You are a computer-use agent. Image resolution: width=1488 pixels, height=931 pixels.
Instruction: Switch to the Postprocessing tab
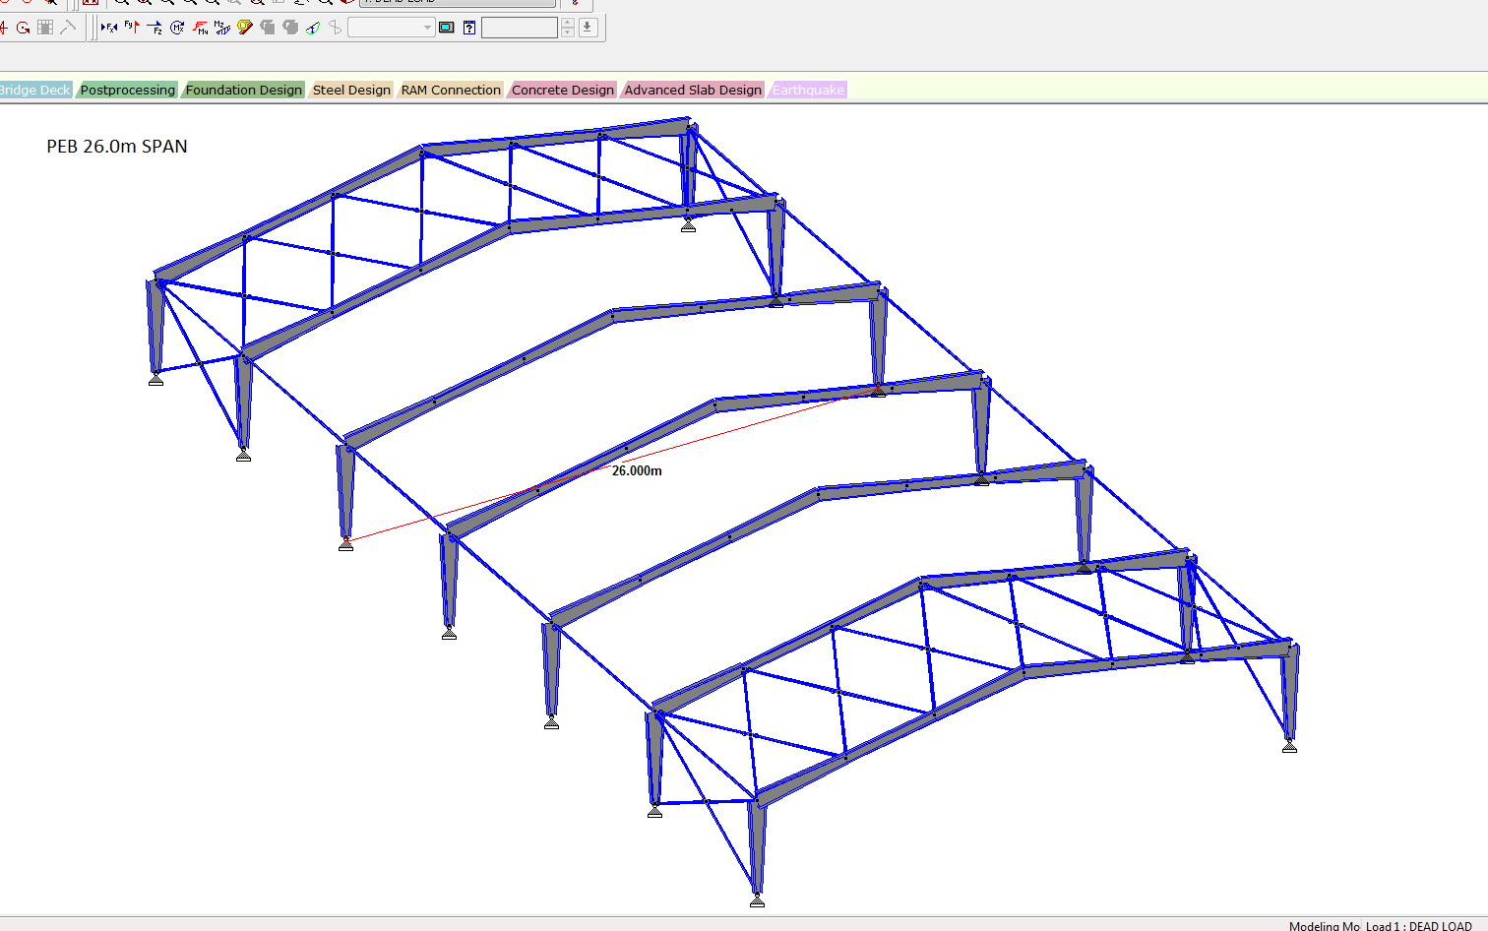pos(128,90)
